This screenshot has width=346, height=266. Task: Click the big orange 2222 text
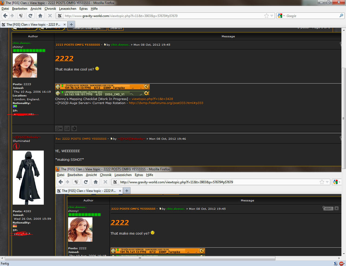point(64,58)
